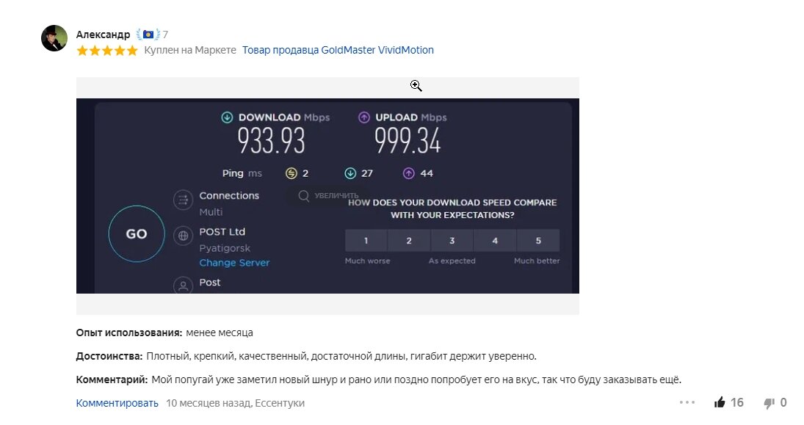
Task: Click Change Server link
Action: 234,263
